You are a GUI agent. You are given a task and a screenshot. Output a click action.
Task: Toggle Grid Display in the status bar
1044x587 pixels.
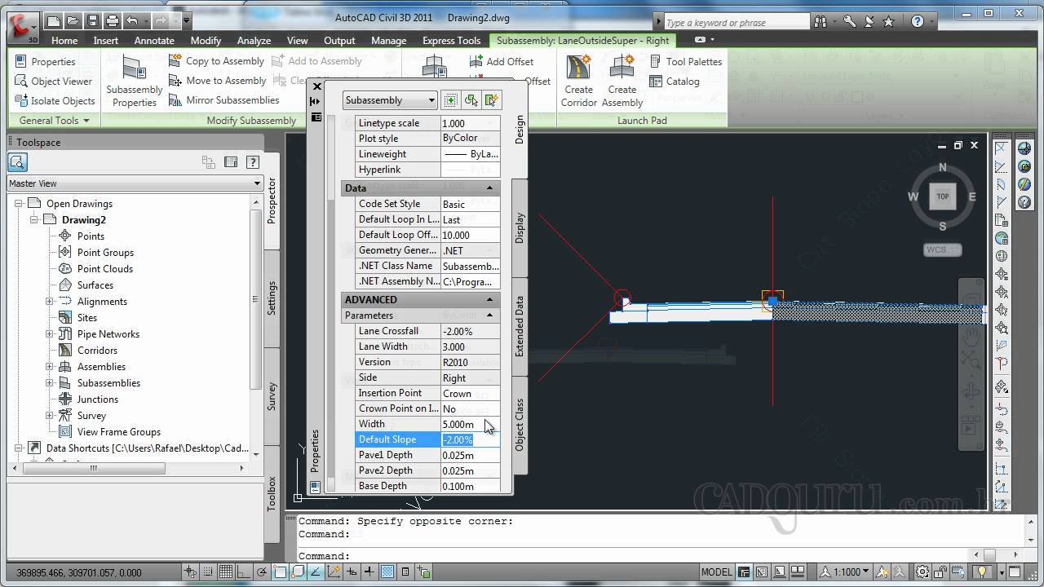[226, 572]
